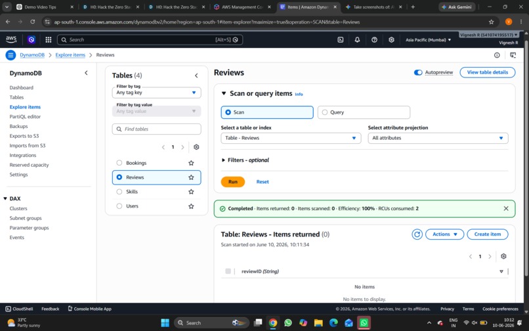
Task: Select the Bookings table radio button
Action: (x=119, y=163)
